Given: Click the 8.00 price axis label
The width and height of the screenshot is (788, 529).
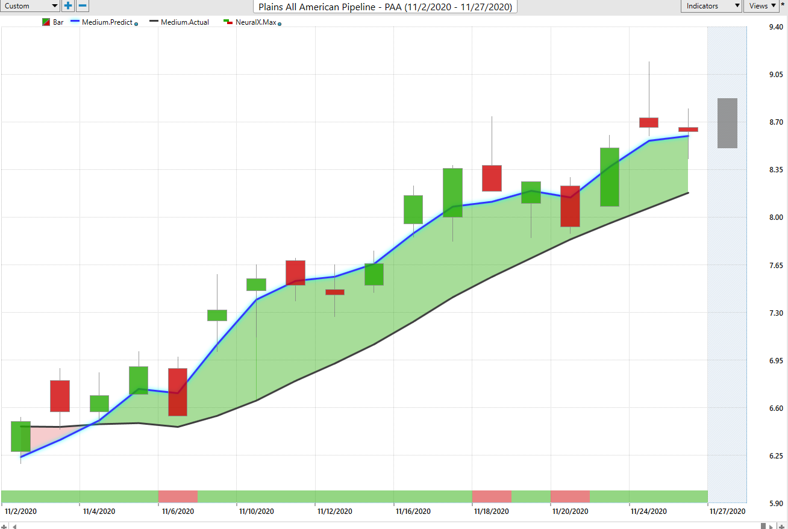Looking at the screenshot, I should click(x=776, y=218).
